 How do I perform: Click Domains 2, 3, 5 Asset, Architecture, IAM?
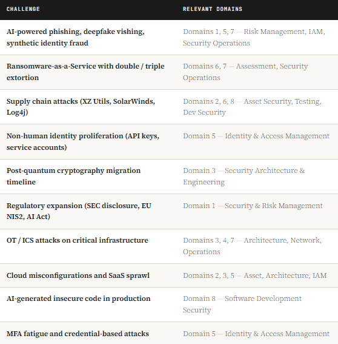point(255,275)
